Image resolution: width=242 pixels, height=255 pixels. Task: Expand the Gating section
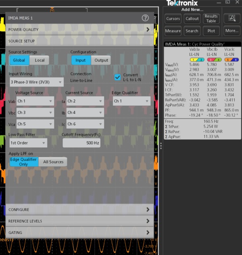tap(80, 233)
